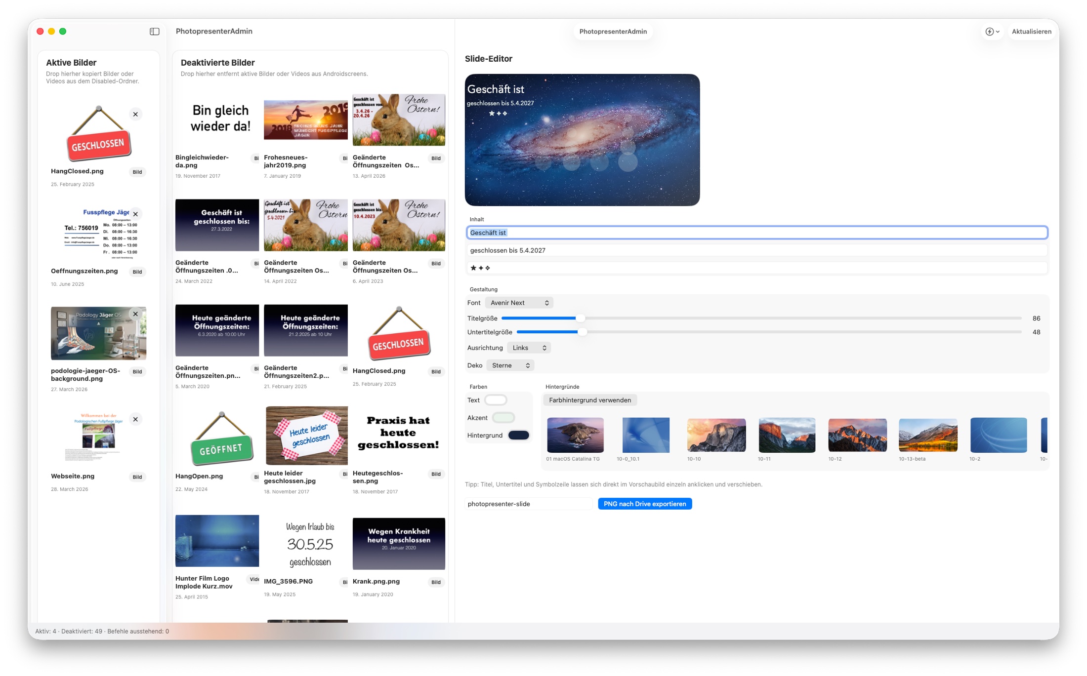Select the 10-0_10.1 background thumbnail
Screen dimensions: 1087x676
[646, 435]
